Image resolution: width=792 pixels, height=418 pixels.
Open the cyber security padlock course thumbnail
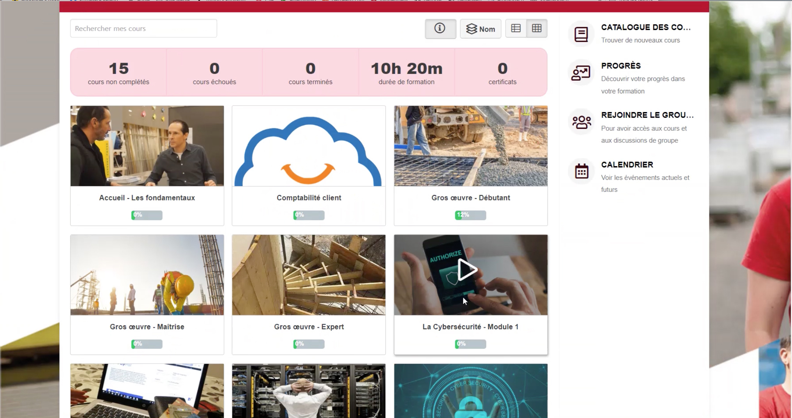(470, 391)
